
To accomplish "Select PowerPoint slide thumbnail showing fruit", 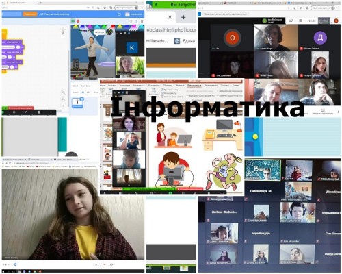I will [107, 132].
